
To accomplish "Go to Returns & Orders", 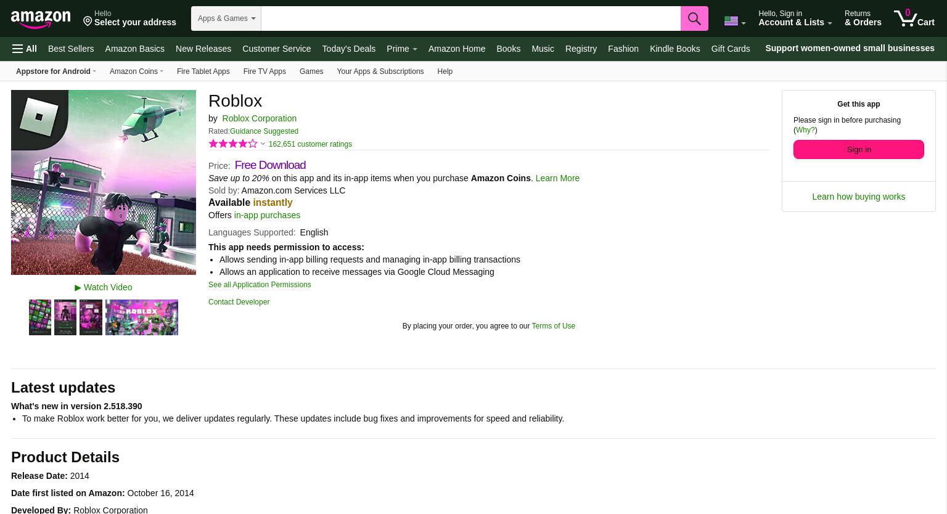I will coord(863,18).
